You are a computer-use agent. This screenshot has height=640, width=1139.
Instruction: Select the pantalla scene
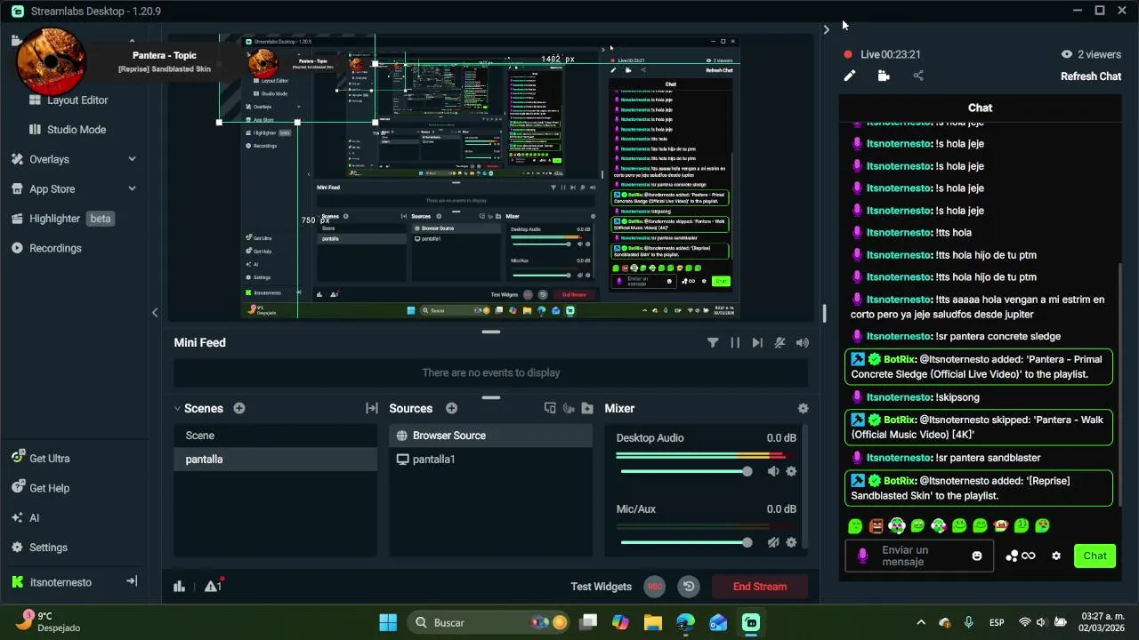(275, 460)
